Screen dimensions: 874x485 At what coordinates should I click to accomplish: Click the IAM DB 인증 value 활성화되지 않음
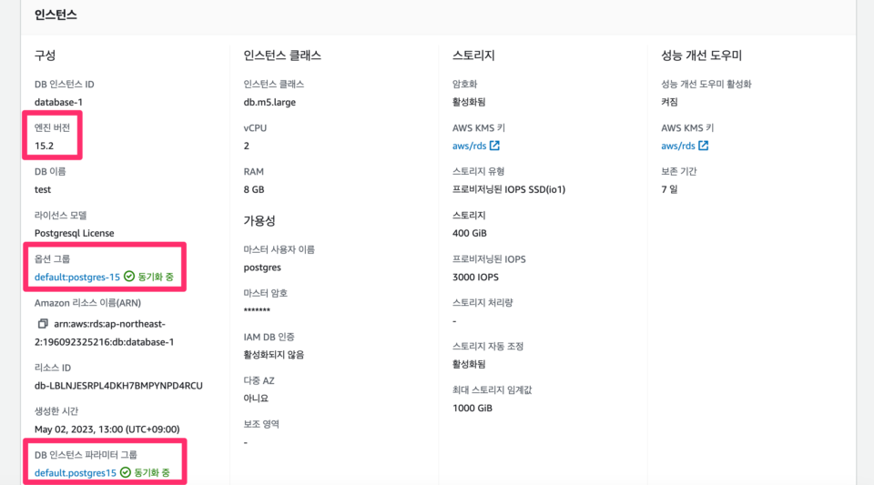tap(274, 355)
